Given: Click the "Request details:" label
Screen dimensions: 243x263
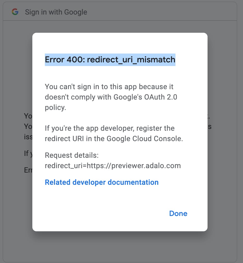Looking at the screenshot, I should [x=72, y=155].
